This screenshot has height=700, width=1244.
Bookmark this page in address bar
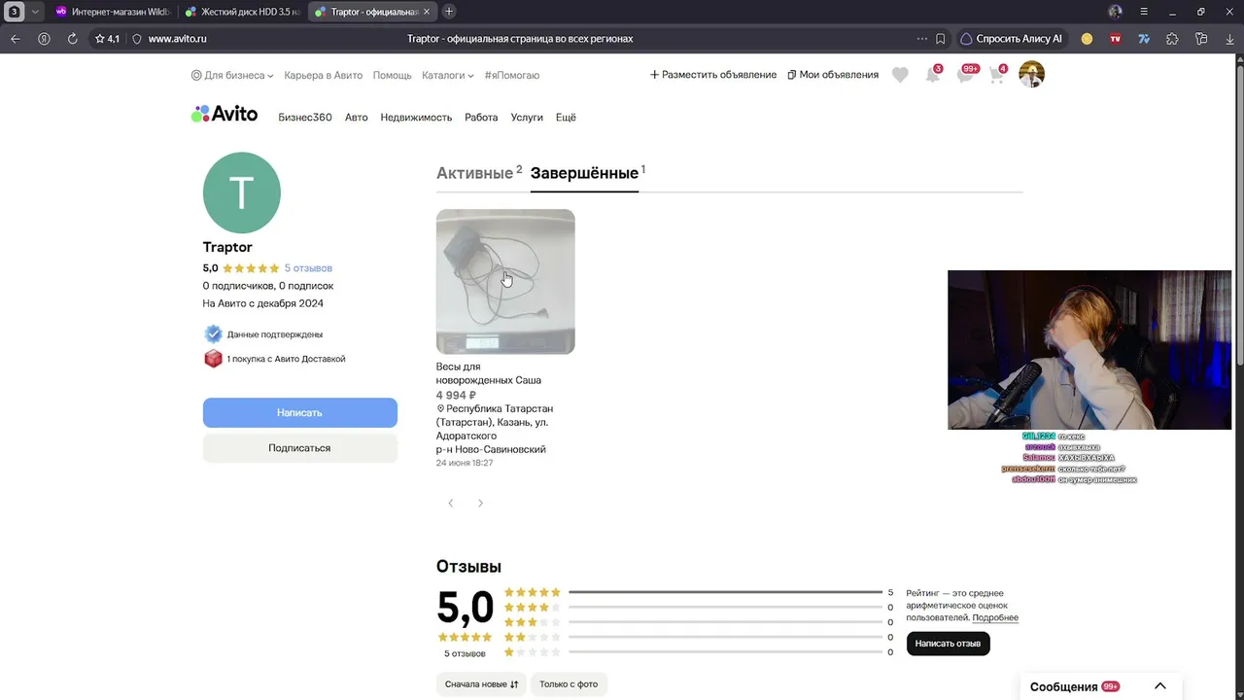[941, 39]
